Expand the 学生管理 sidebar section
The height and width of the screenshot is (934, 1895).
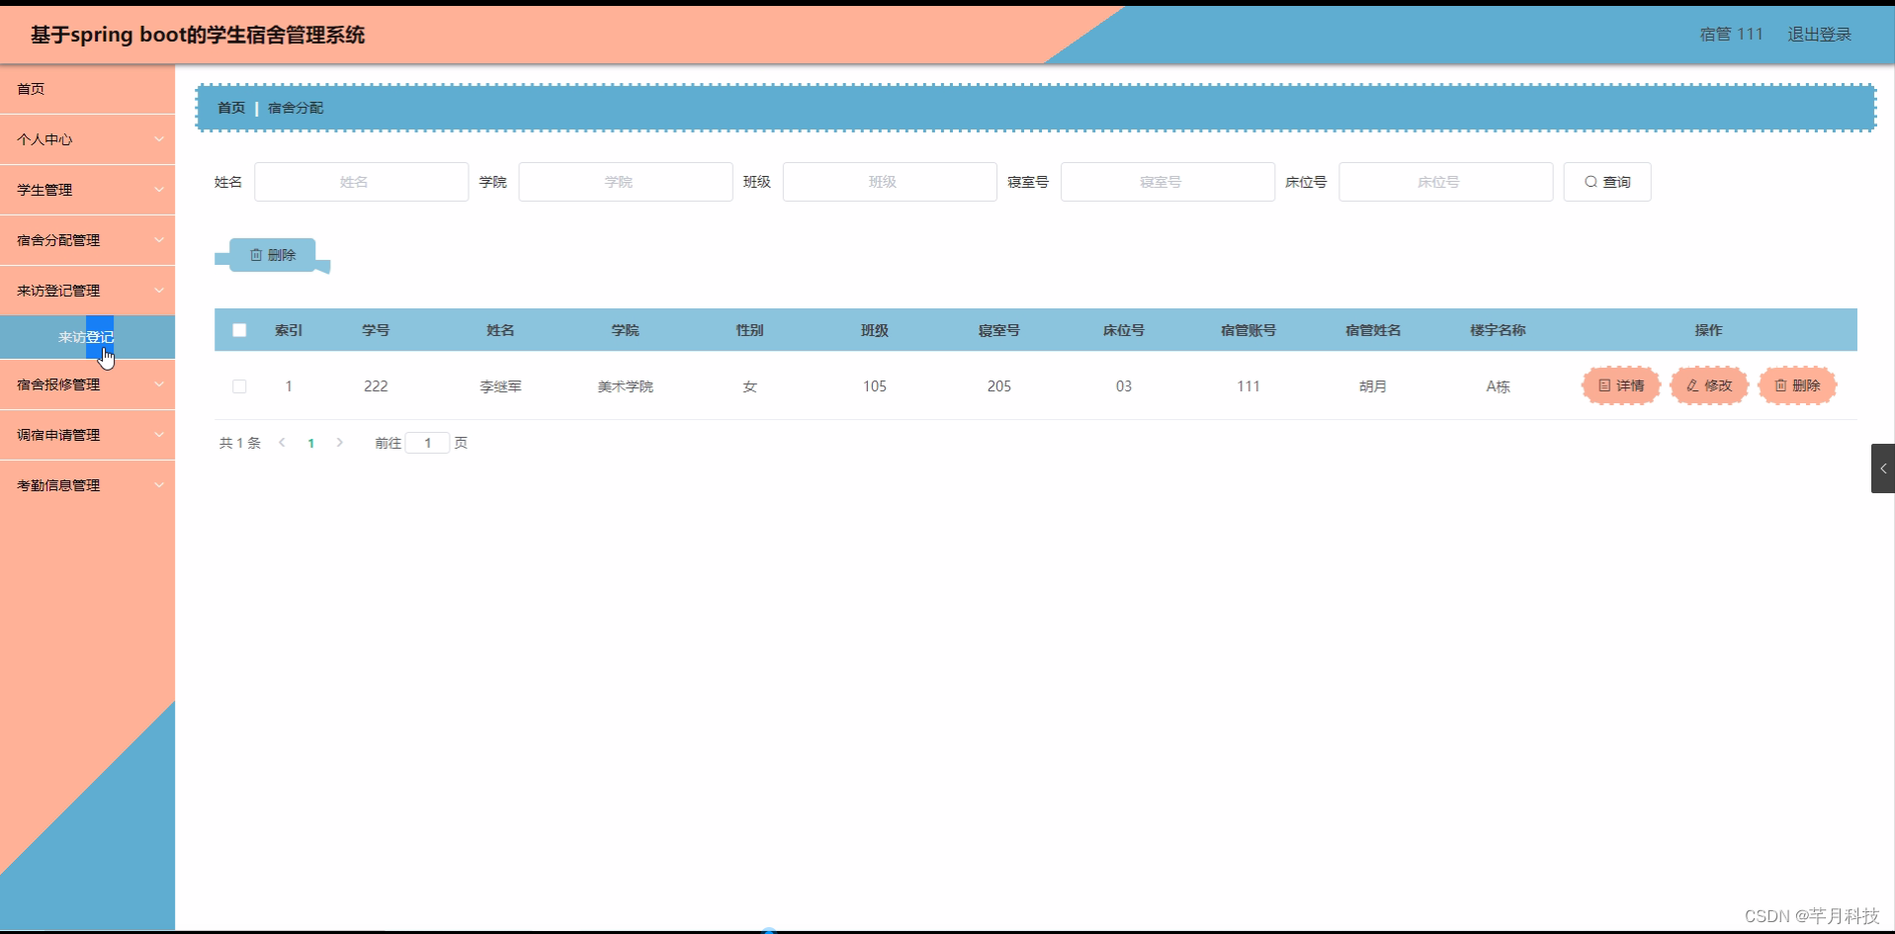point(87,189)
